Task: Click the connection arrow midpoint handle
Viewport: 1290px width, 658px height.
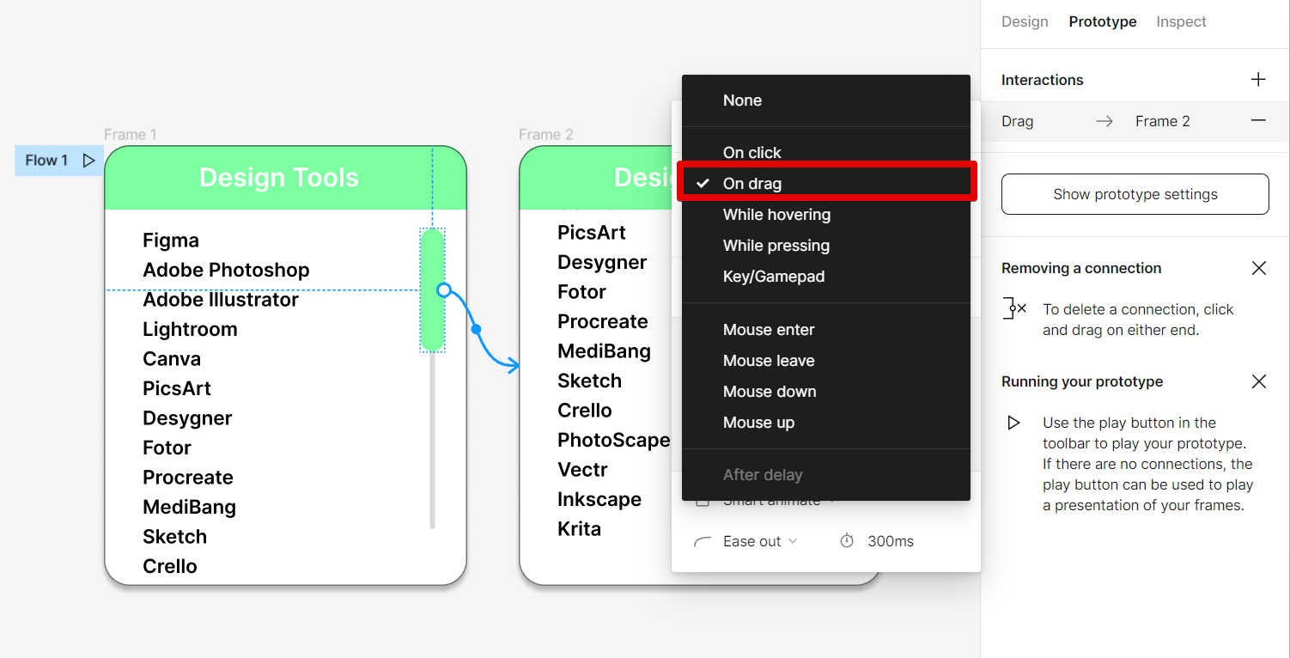Action: click(477, 329)
